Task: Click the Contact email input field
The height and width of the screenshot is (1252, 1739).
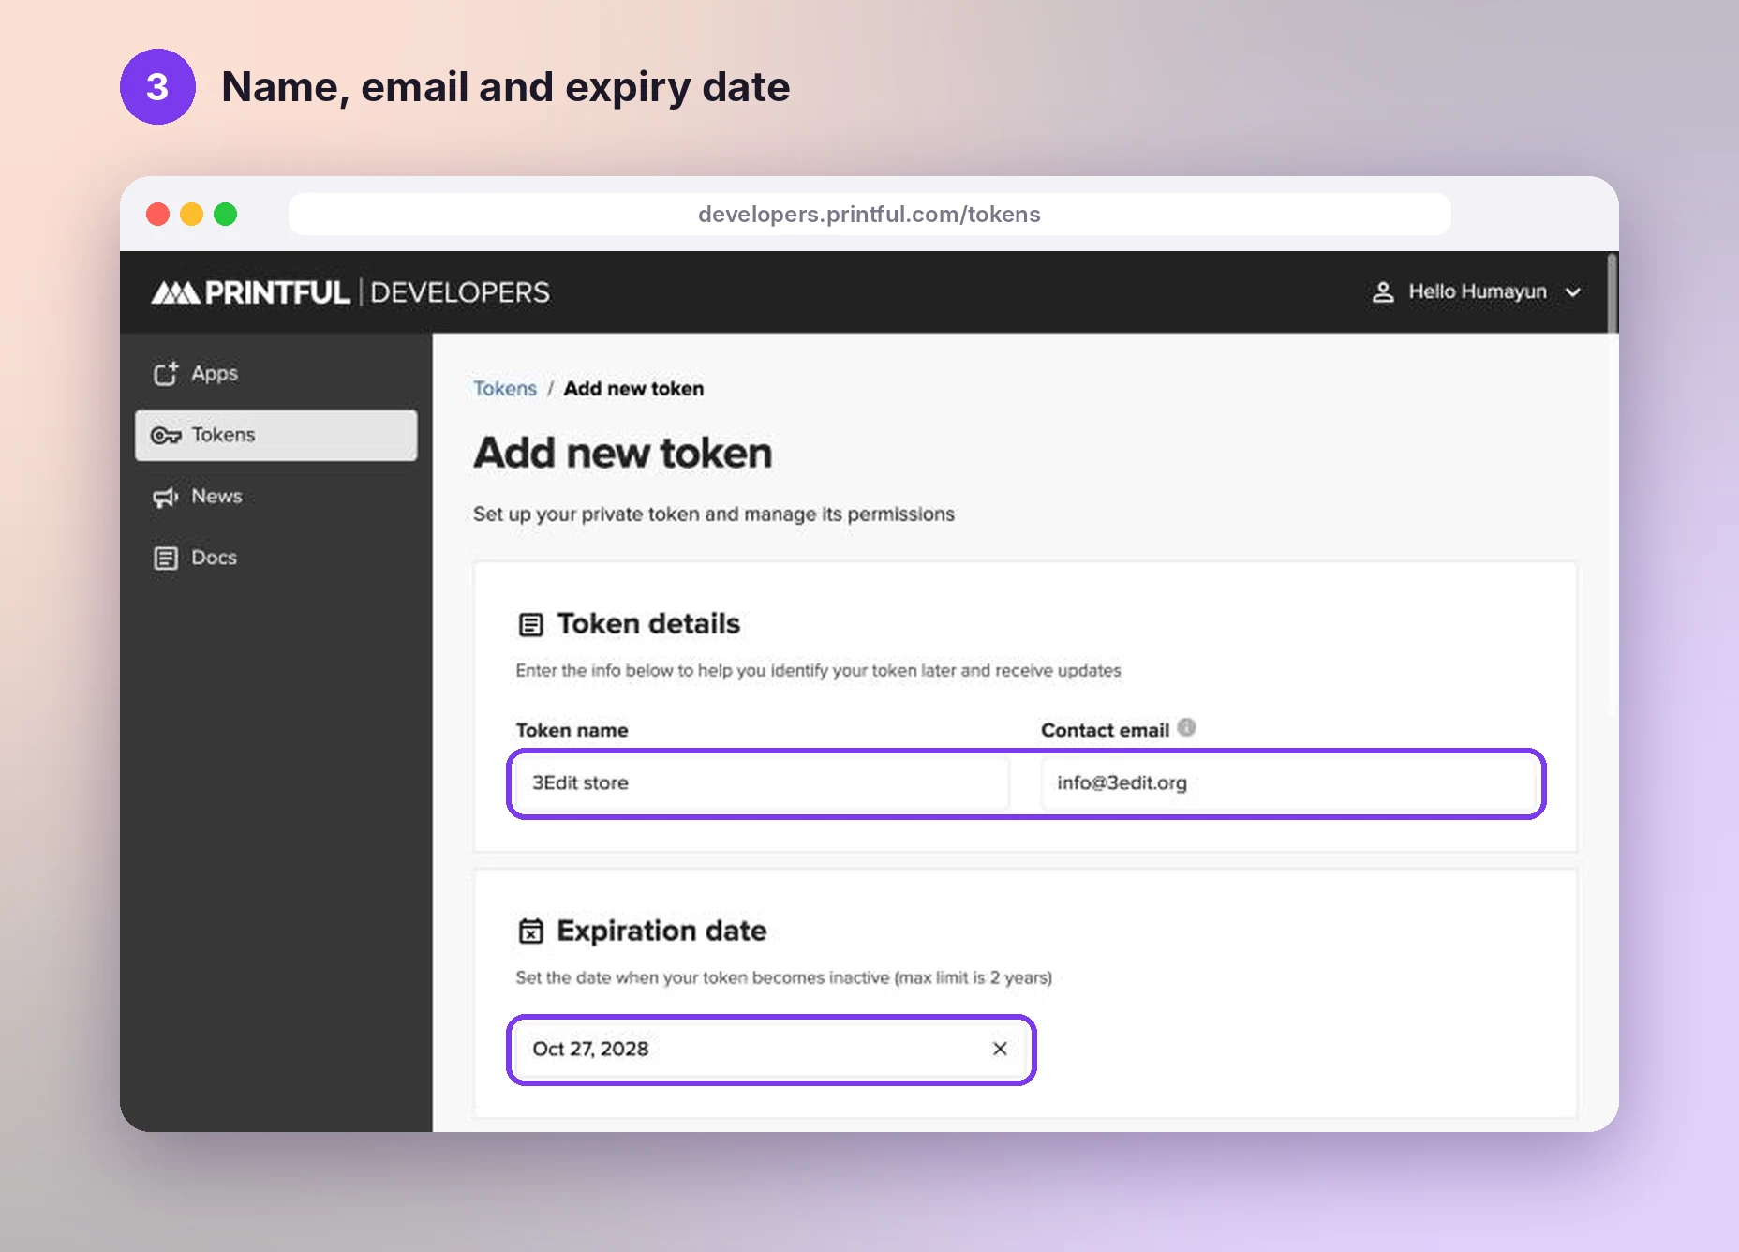Action: [1288, 783]
